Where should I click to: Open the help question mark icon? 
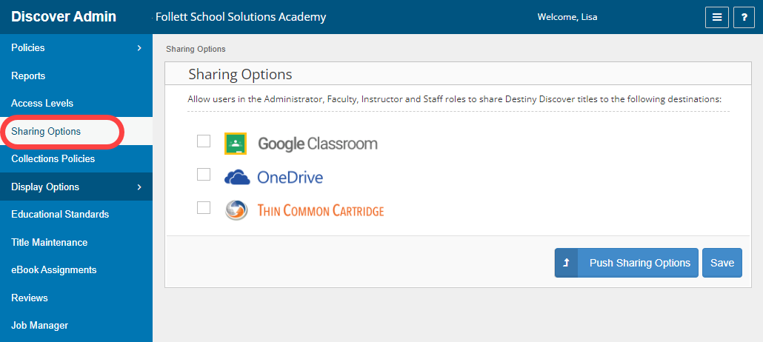[x=744, y=18]
